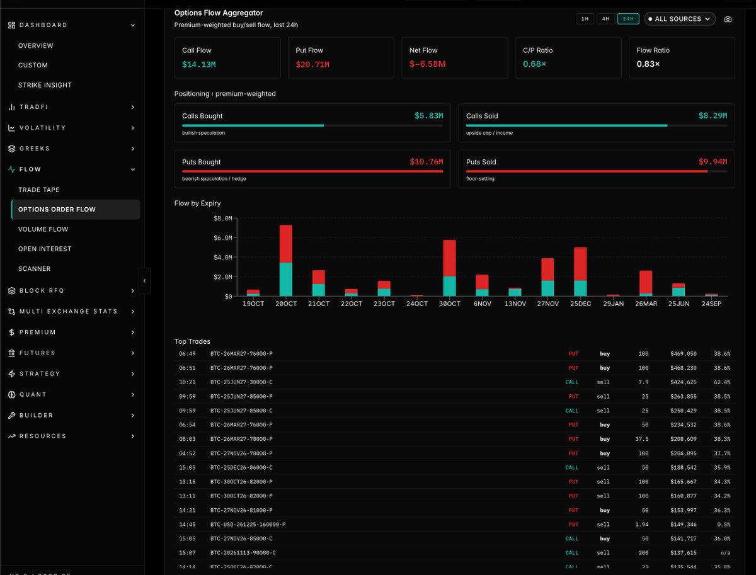The width and height of the screenshot is (756, 575).
Task: Click the Greeks layers icon
Action: click(x=11, y=149)
